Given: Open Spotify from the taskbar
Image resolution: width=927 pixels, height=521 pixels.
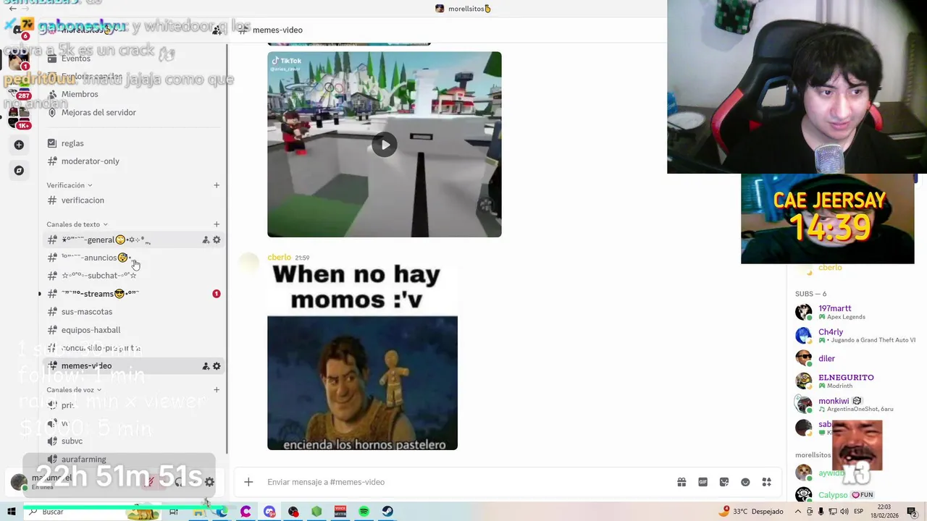Looking at the screenshot, I should pyautogui.click(x=364, y=512).
